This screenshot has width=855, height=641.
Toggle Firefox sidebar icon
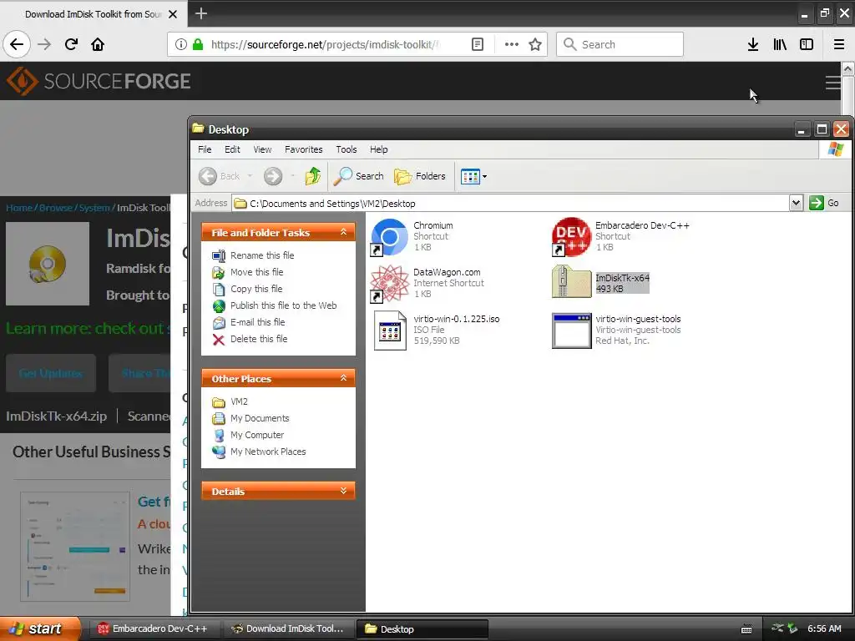point(807,44)
